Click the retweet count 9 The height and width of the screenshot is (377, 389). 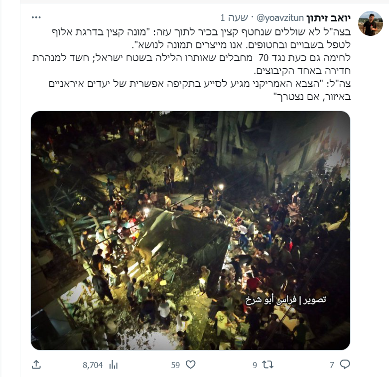click(255, 365)
